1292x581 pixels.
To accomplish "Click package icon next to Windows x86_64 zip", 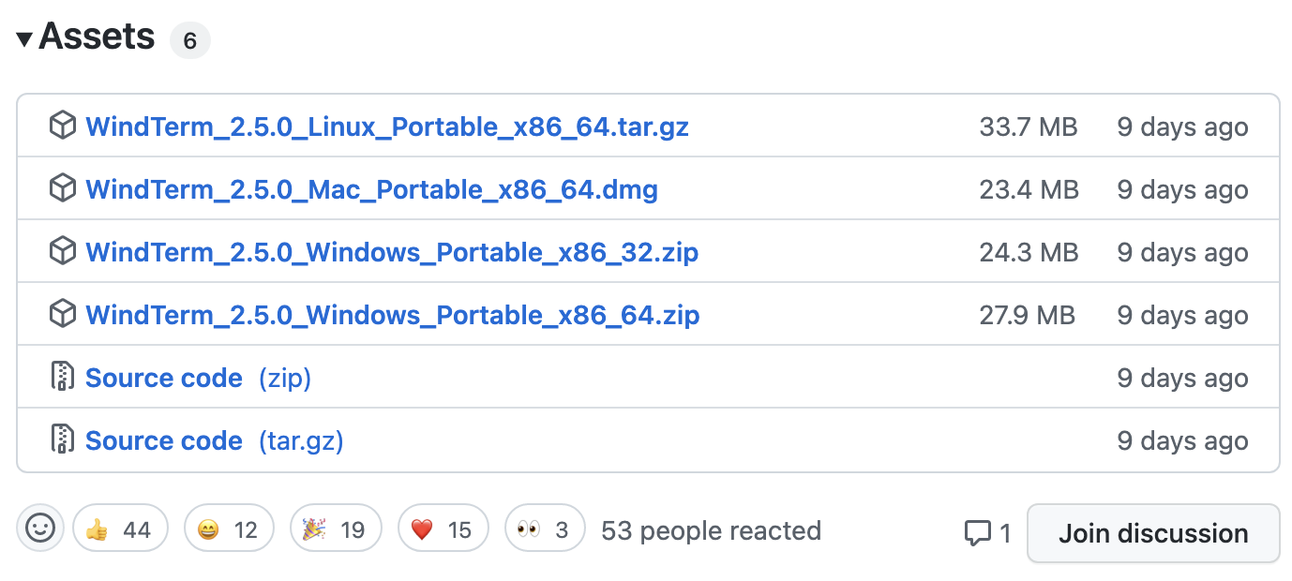I will (62, 314).
